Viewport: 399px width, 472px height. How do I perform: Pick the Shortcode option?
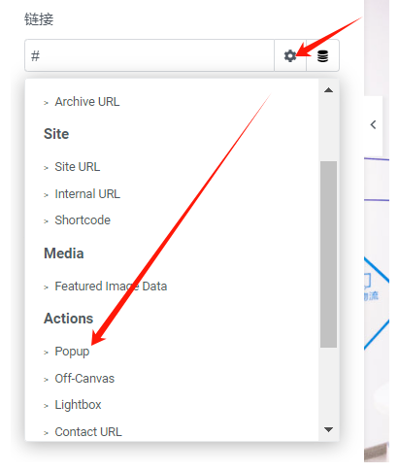click(83, 220)
